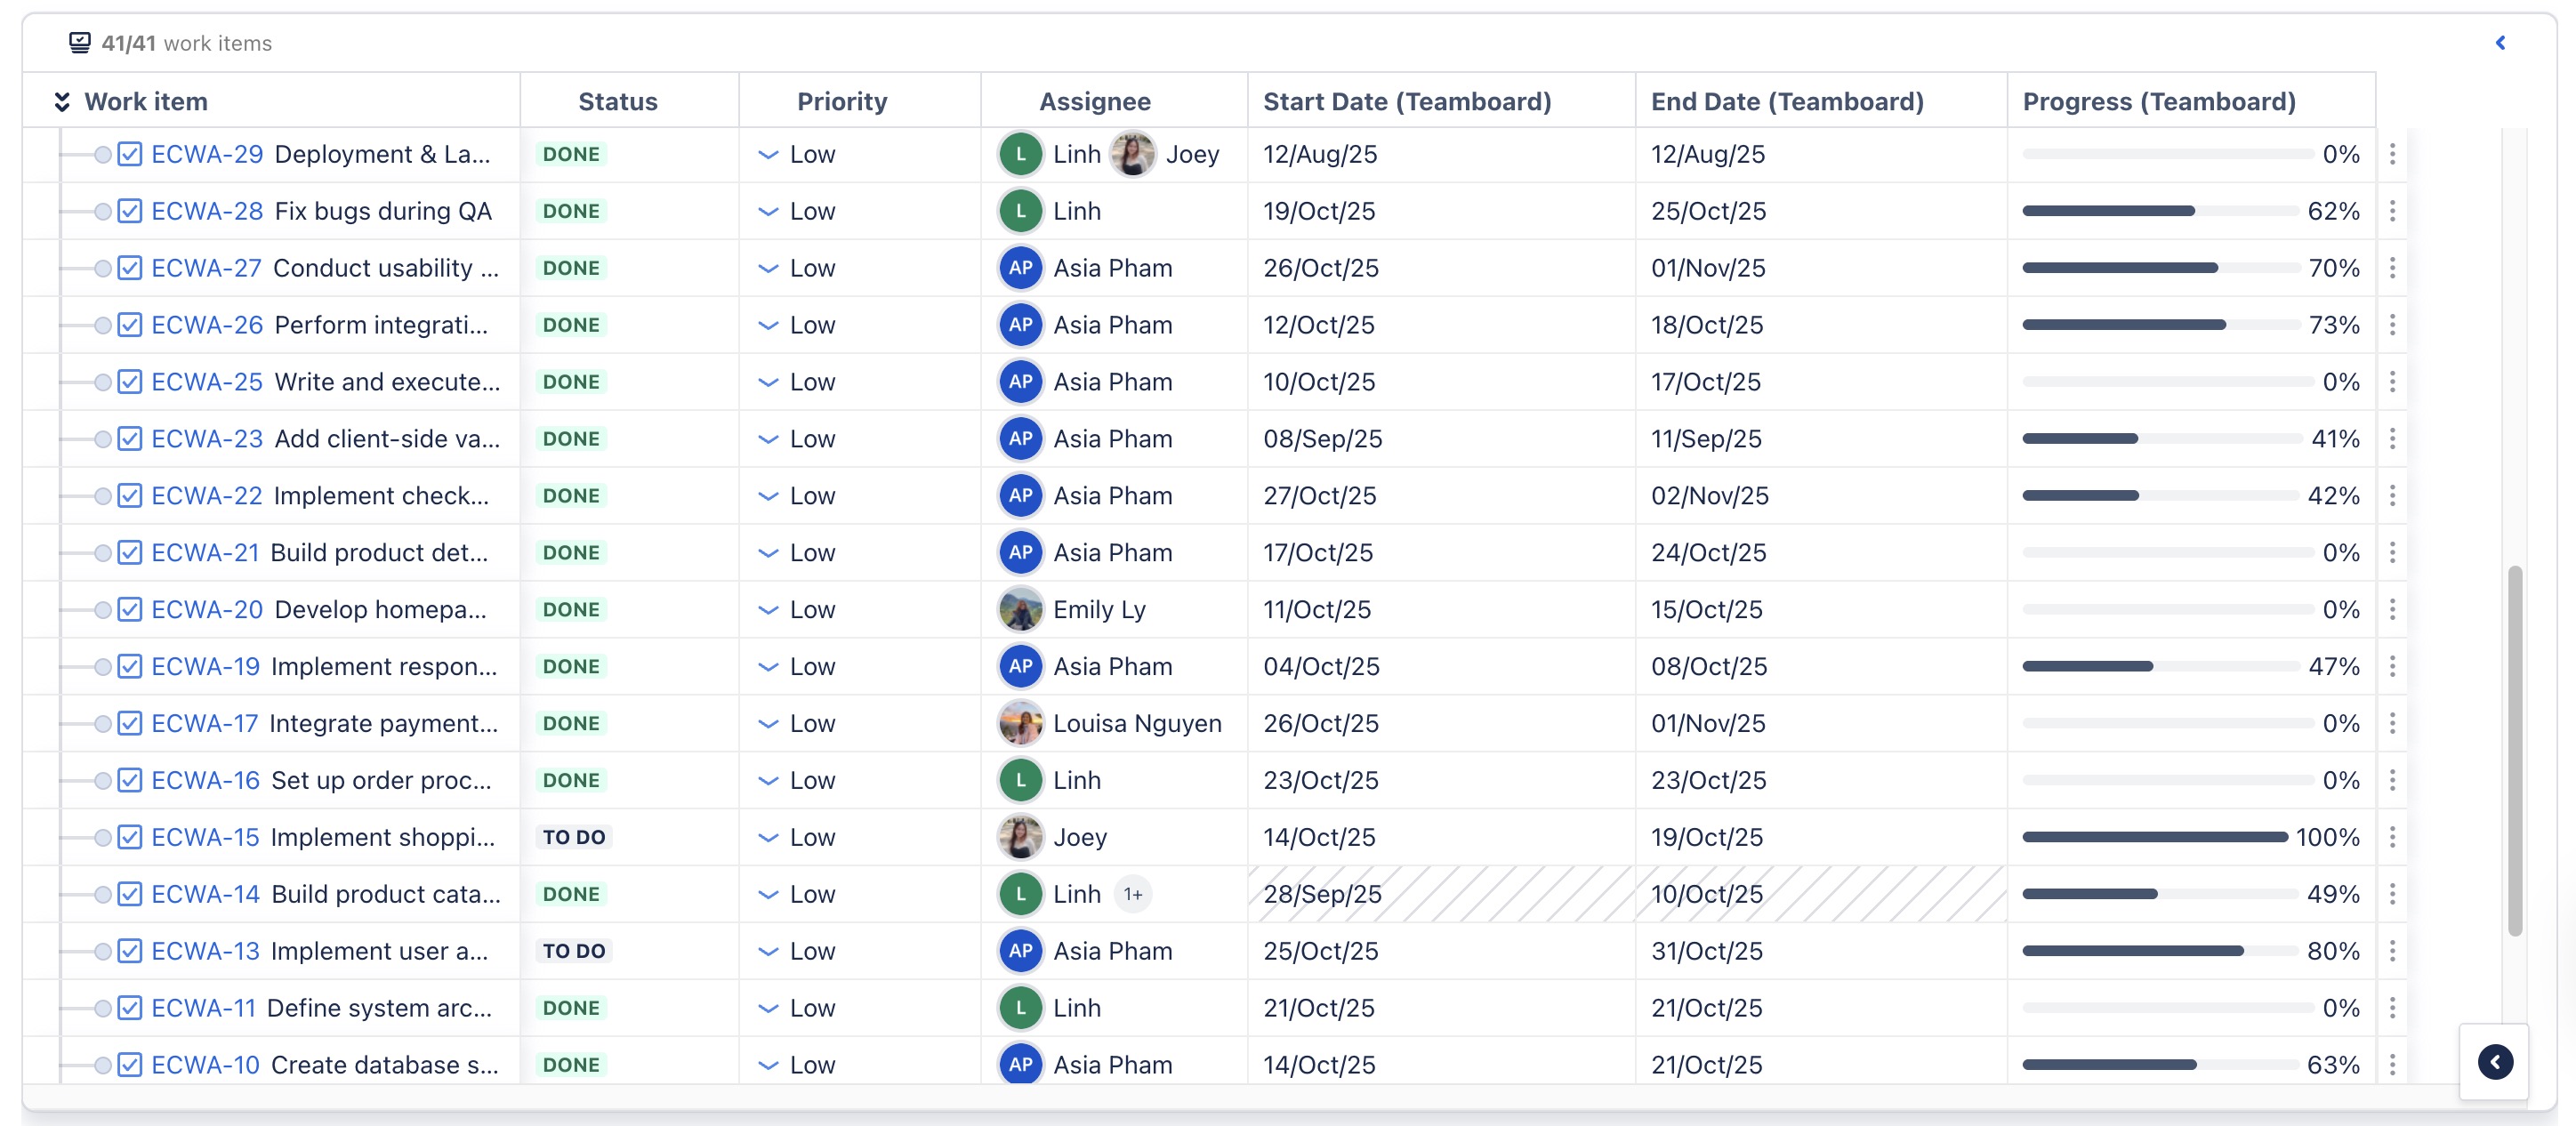The height and width of the screenshot is (1126, 2576).
Task: Click the TO DO status of ECWA-13
Action: (x=574, y=951)
